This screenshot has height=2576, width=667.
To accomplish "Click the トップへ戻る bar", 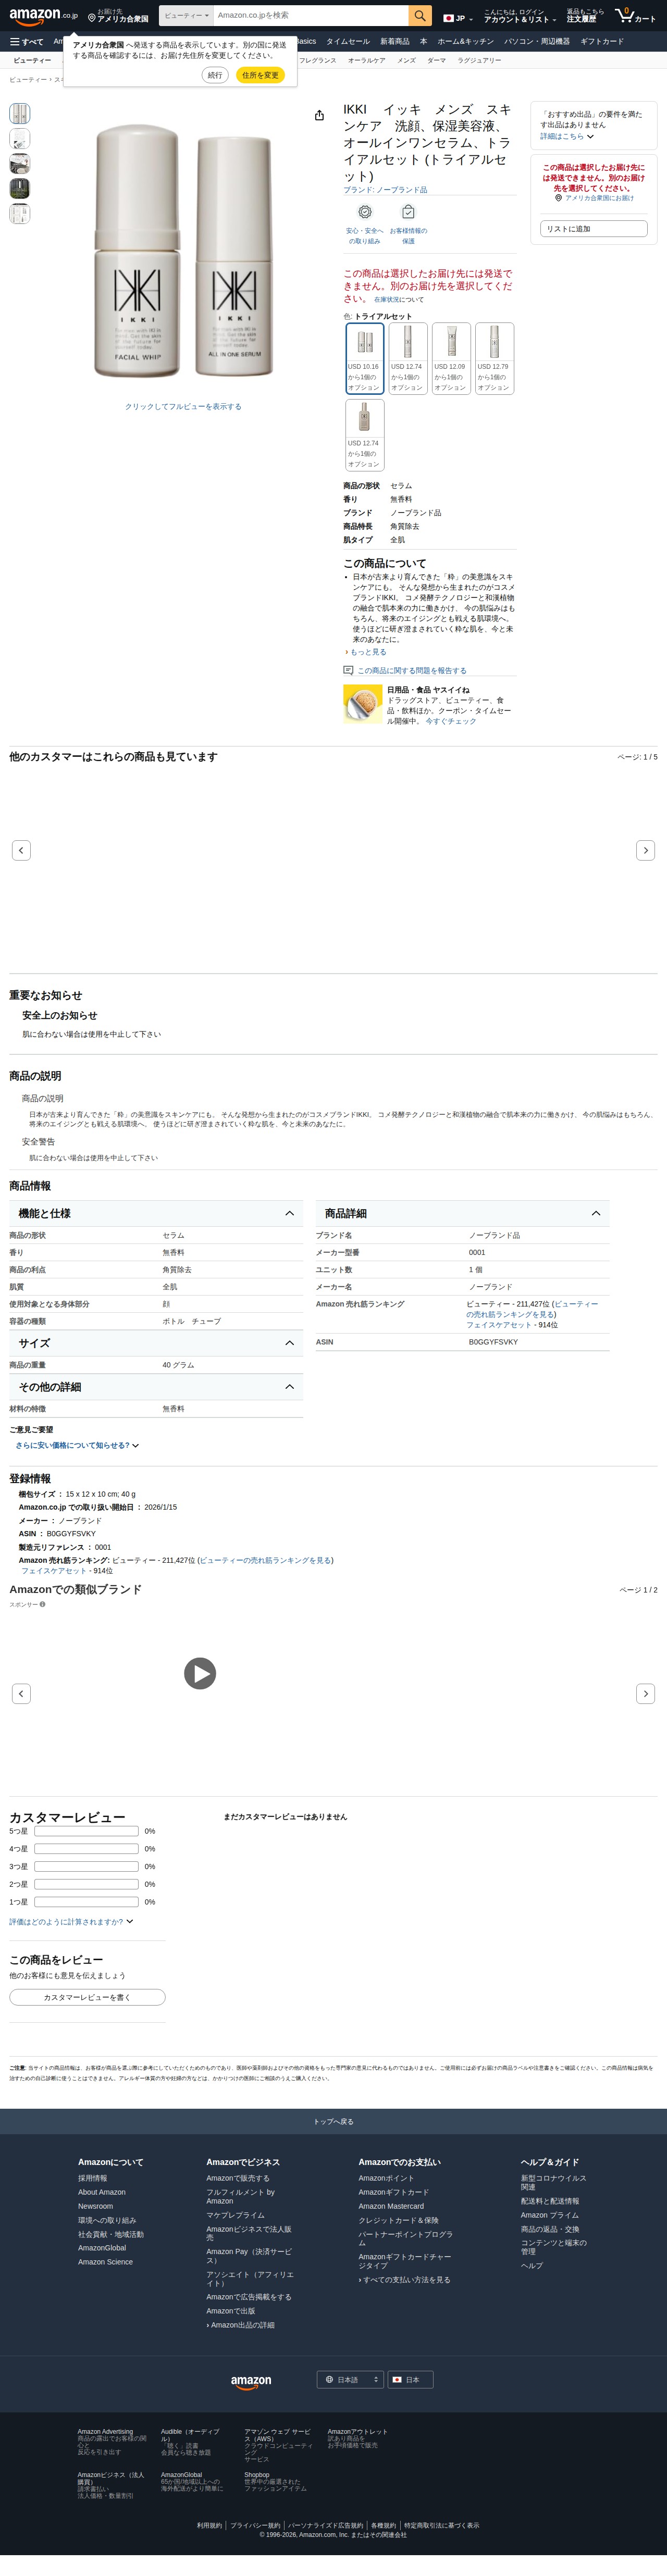I will 333,2121.
